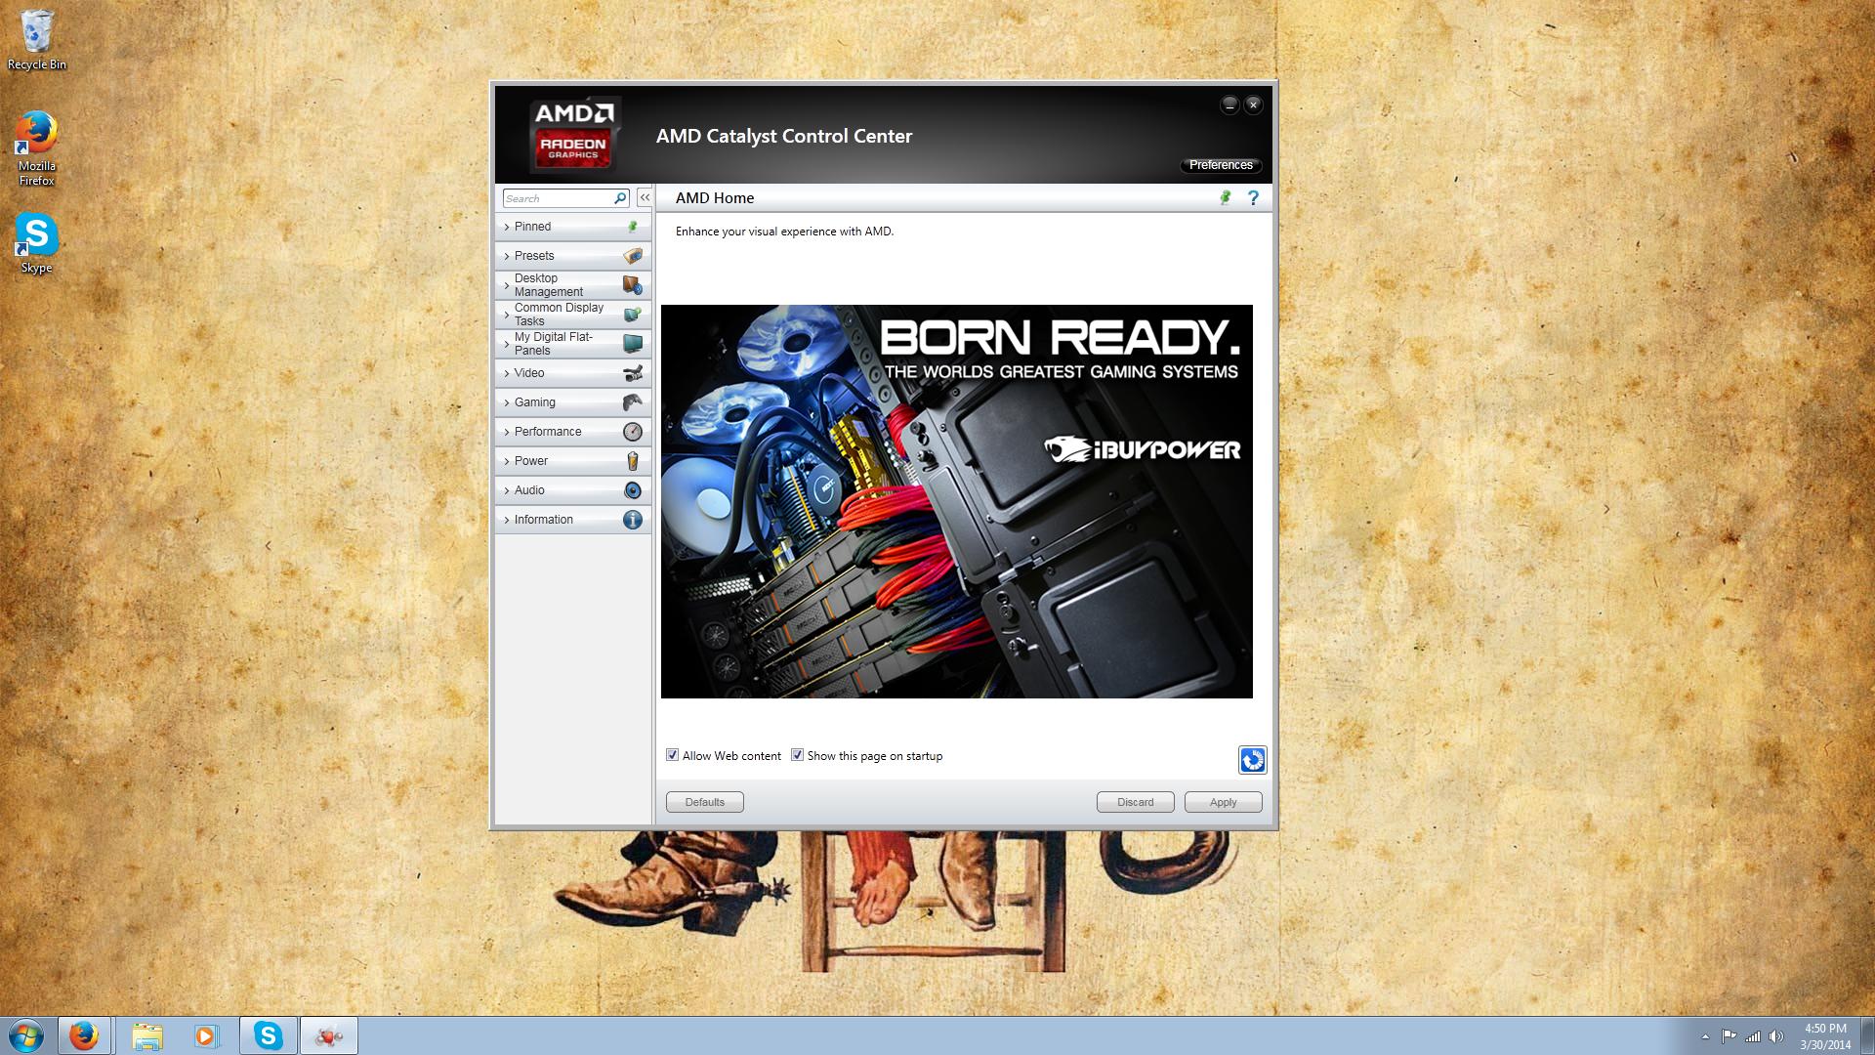Expand the Power category
This screenshot has width=1875, height=1055.
click(573, 461)
